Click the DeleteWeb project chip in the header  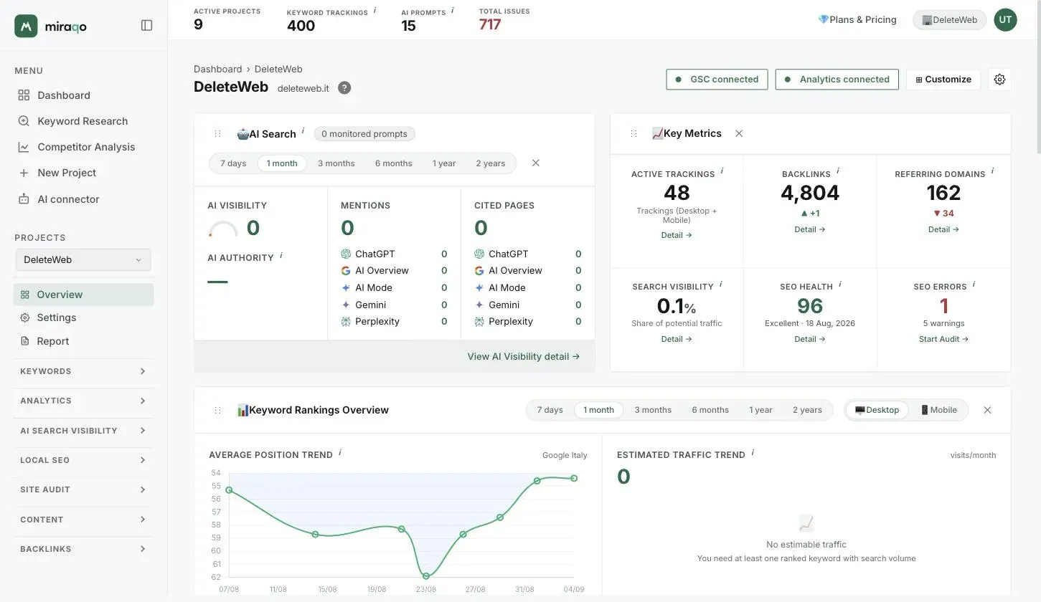coord(949,20)
